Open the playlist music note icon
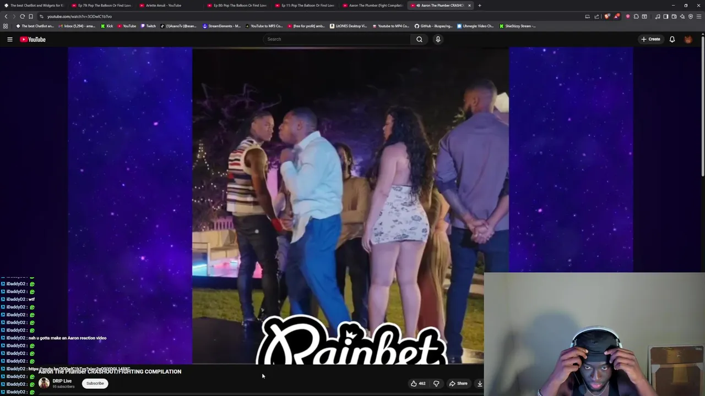Image resolution: width=705 pixels, height=396 pixels. 658,16
